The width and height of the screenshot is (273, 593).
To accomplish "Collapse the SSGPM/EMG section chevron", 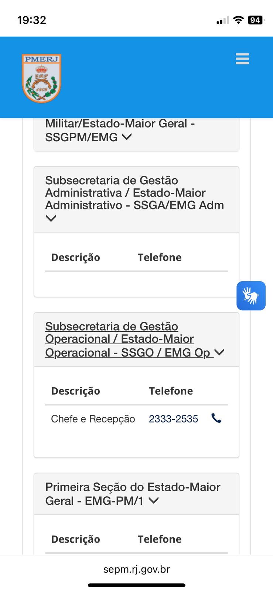I will (x=127, y=137).
